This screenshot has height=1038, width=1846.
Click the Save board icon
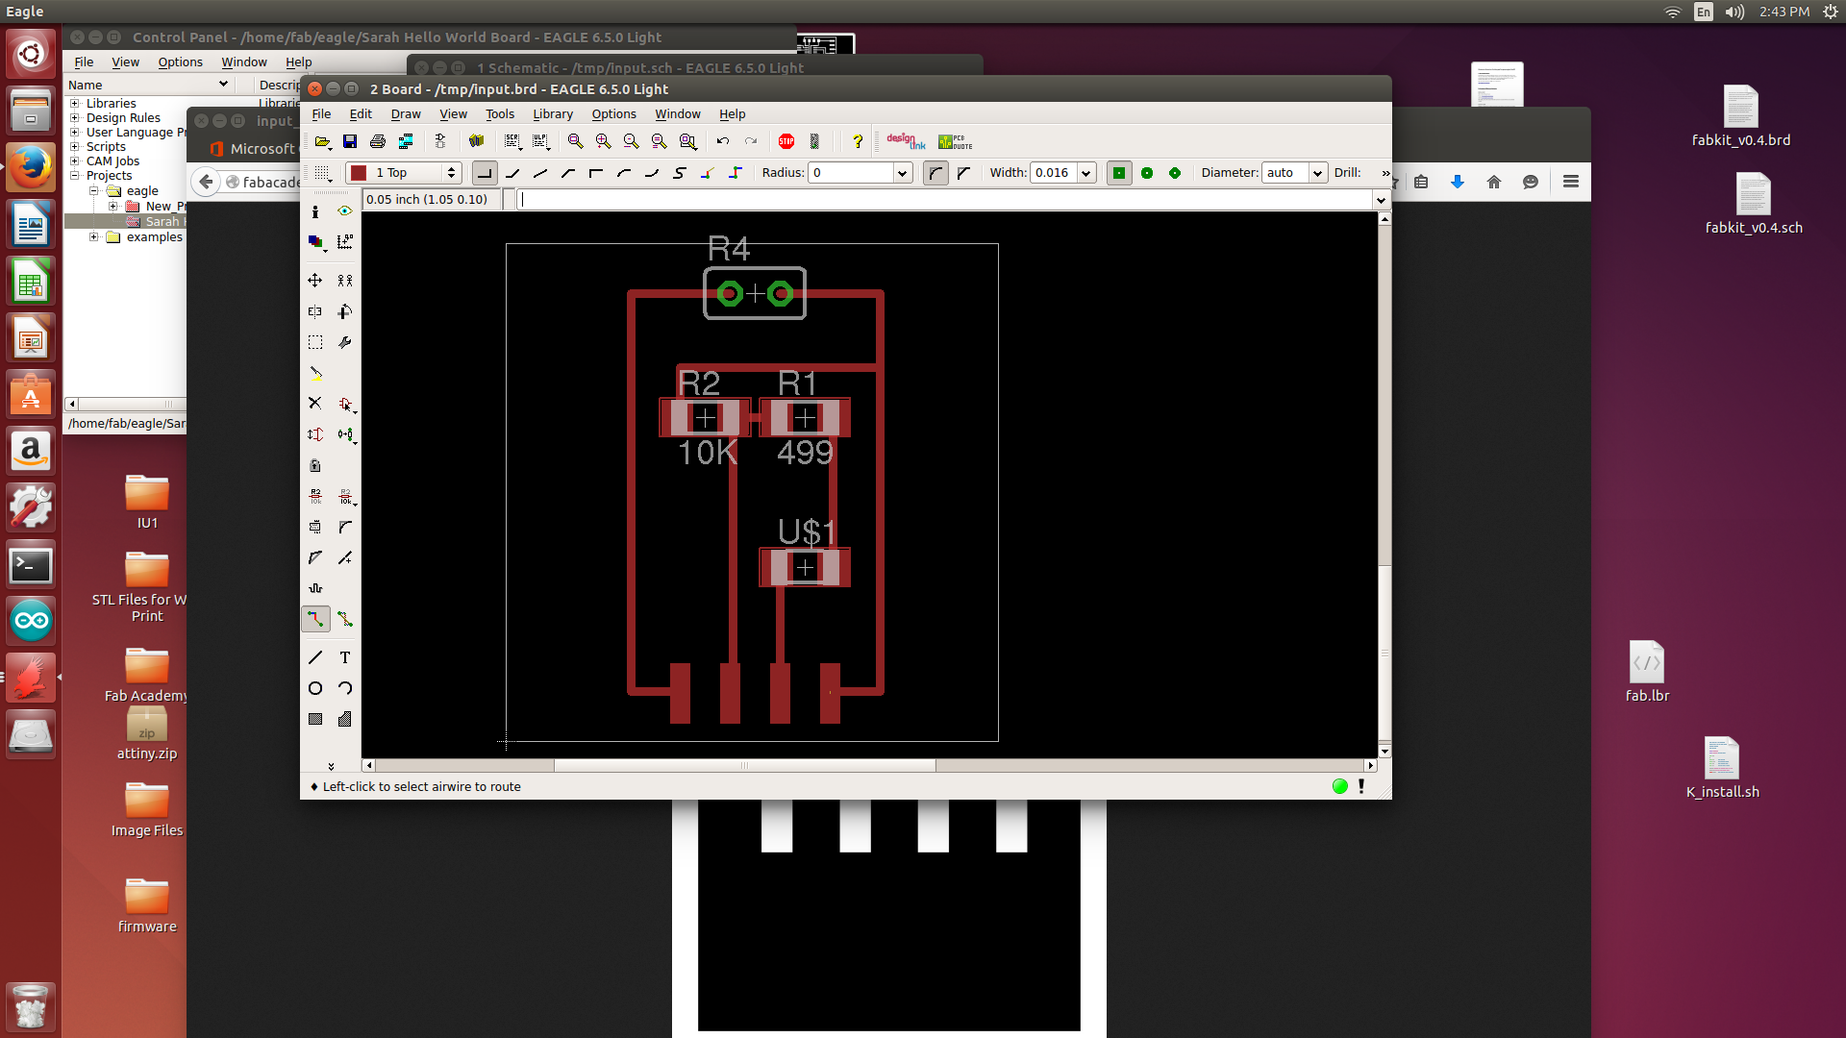(350, 141)
